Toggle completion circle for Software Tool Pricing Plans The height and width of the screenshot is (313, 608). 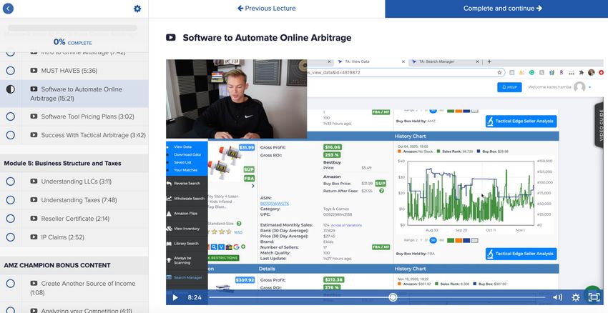(11, 116)
